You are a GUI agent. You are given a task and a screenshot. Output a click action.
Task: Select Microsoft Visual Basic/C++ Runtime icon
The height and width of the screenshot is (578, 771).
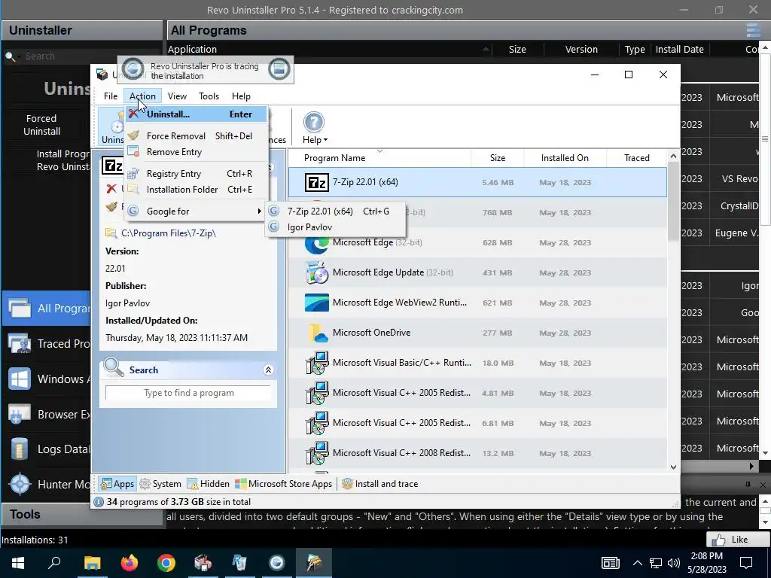point(317,363)
